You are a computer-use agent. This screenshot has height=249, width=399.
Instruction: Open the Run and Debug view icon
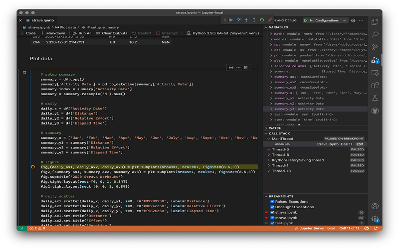point(375,60)
